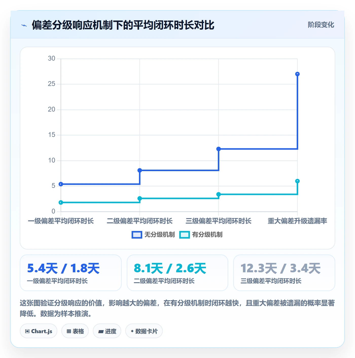Select the 数据卡片 tag chip
The height and width of the screenshot is (358, 355).
click(x=144, y=331)
